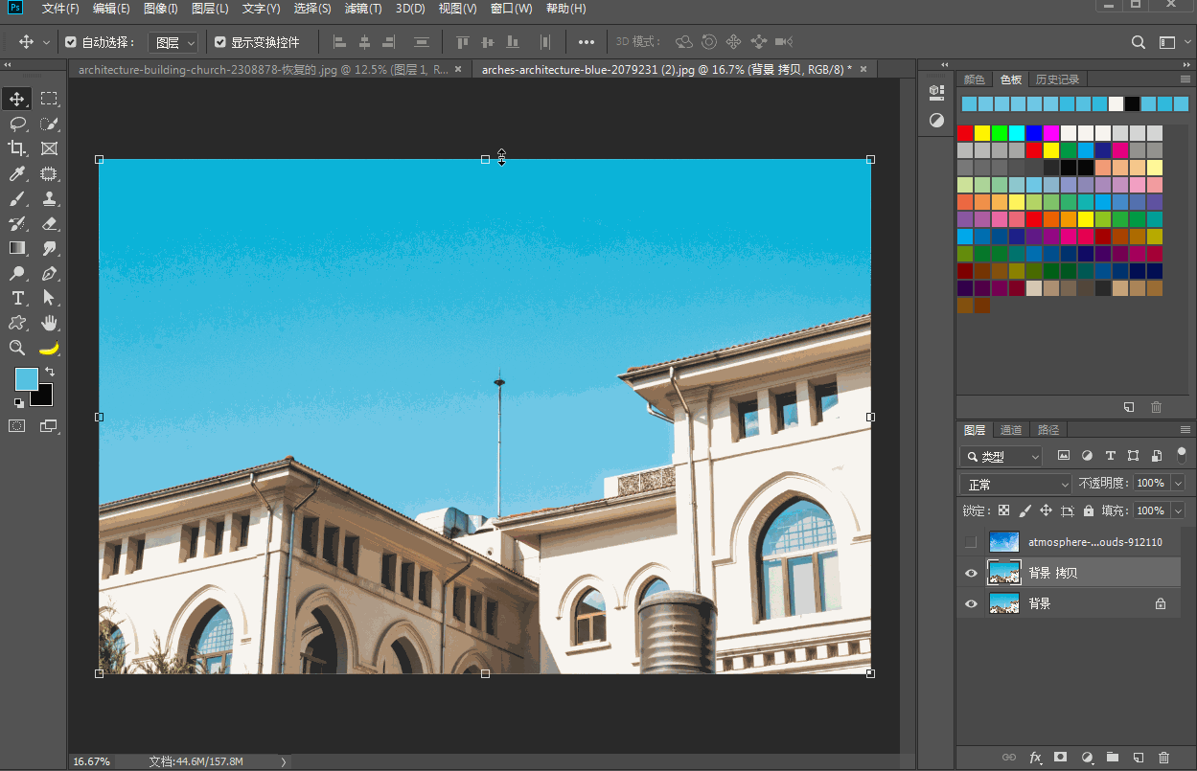Viewport: 1197px width, 771px height.
Task: Toggle Quick Mask mode
Action: (17, 425)
